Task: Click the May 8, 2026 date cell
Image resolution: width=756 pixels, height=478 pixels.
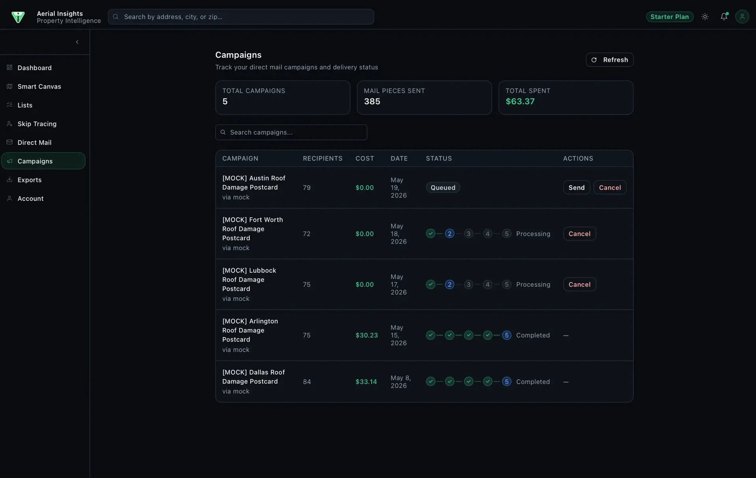Action: coord(400,382)
